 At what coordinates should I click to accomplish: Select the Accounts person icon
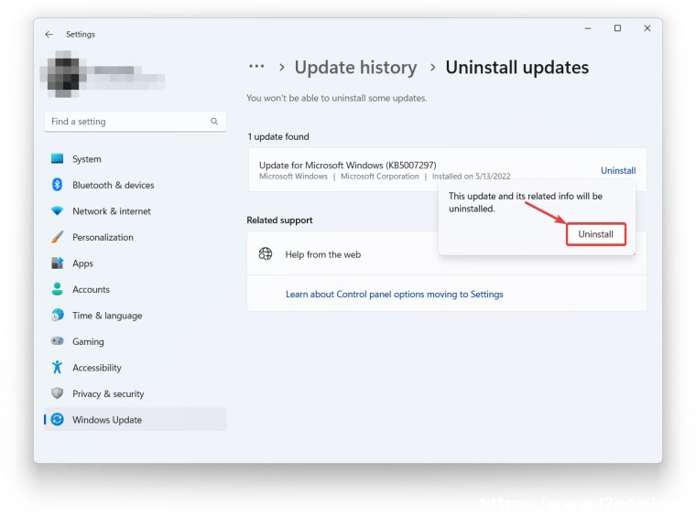[x=58, y=289]
